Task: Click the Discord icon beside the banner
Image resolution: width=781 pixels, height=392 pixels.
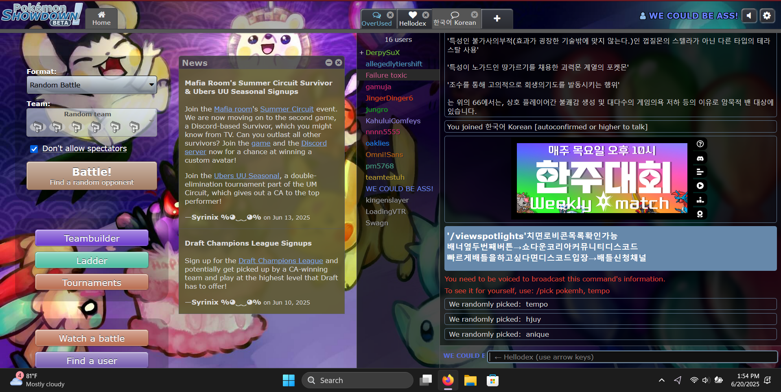Action: click(700, 158)
